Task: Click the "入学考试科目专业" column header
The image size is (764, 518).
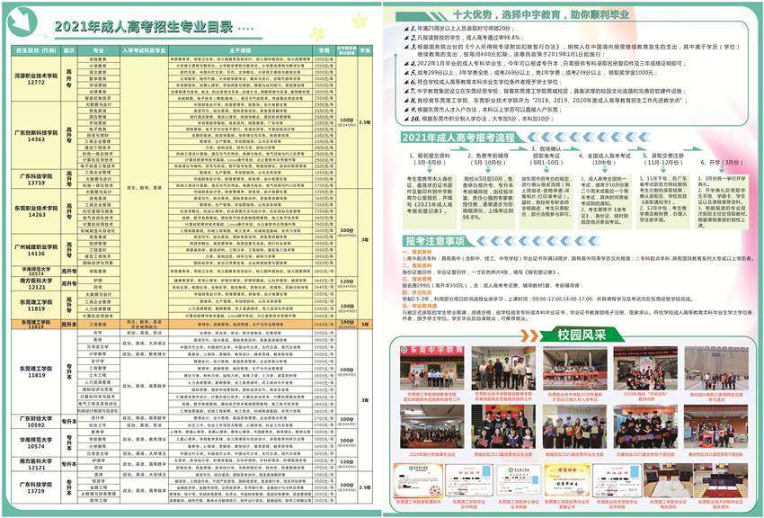Action: point(144,50)
